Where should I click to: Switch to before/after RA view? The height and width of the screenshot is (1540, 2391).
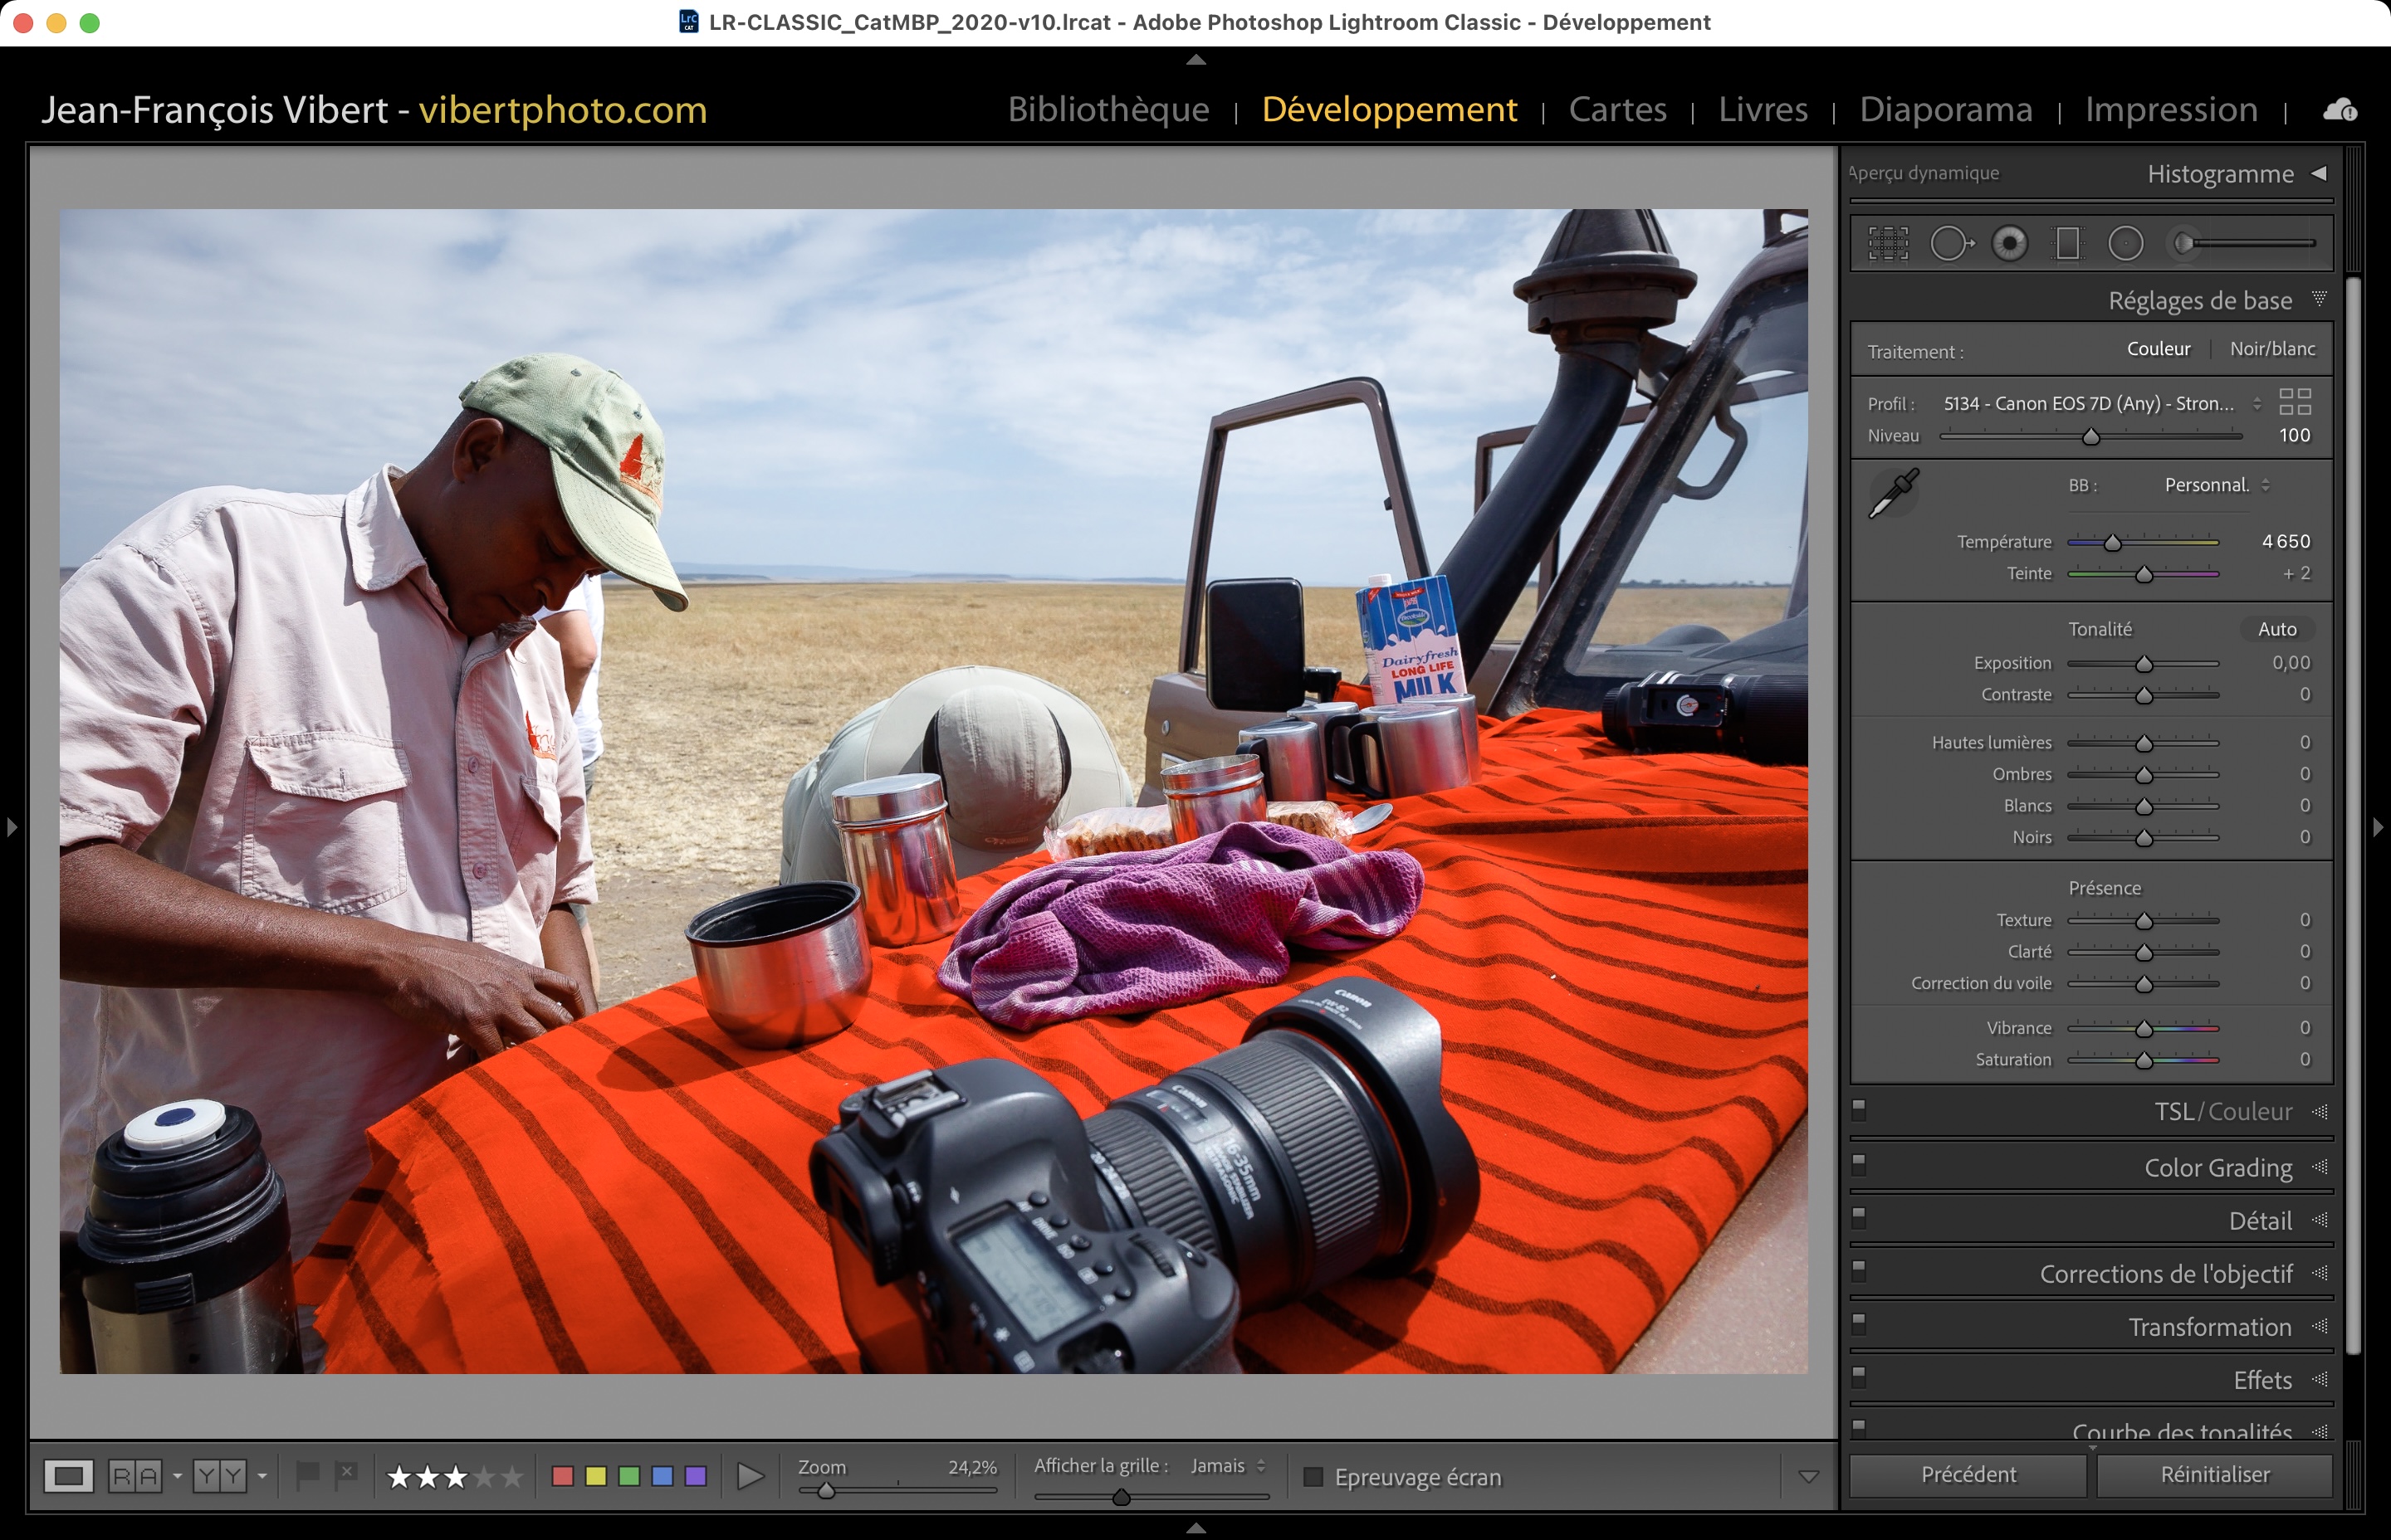click(135, 1476)
